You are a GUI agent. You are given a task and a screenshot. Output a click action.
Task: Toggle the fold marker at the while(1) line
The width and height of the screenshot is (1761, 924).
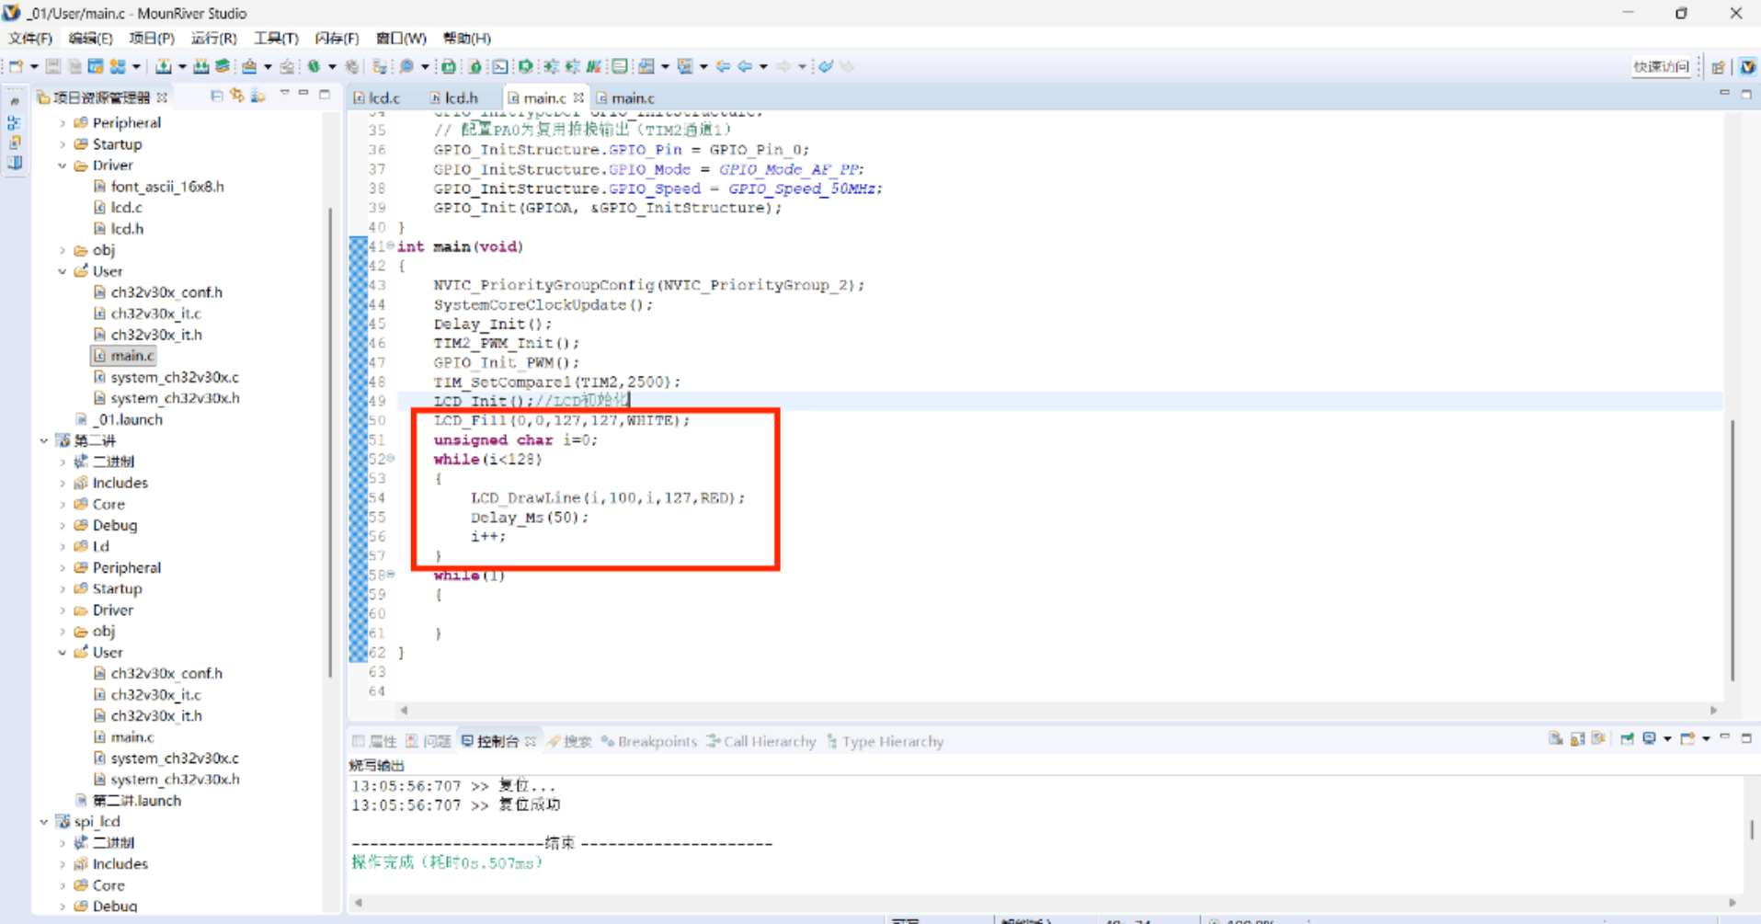tap(391, 575)
